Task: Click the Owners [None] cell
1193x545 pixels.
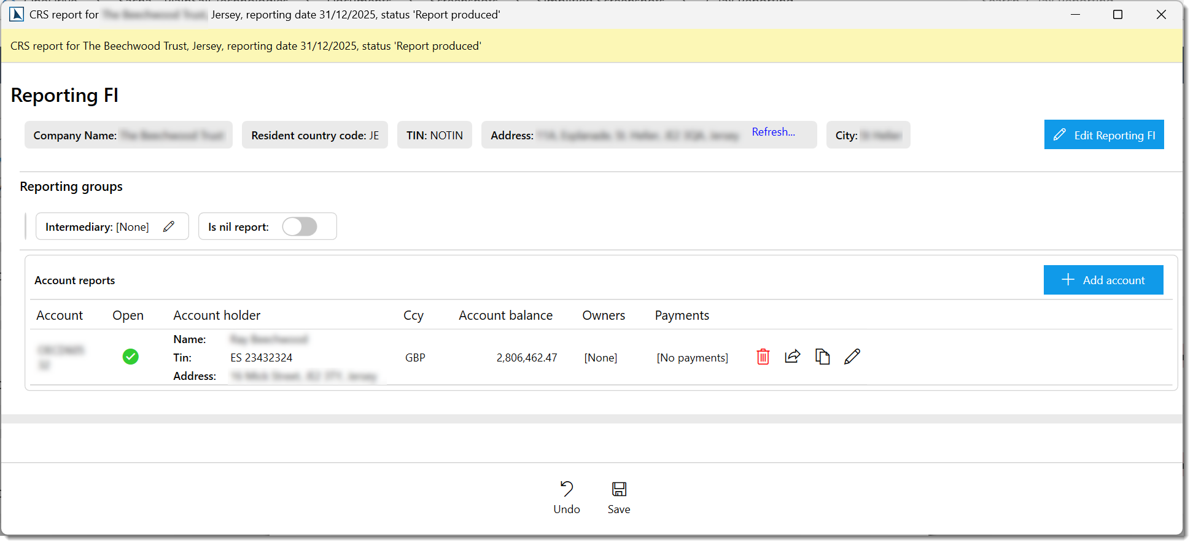Action: tap(600, 358)
